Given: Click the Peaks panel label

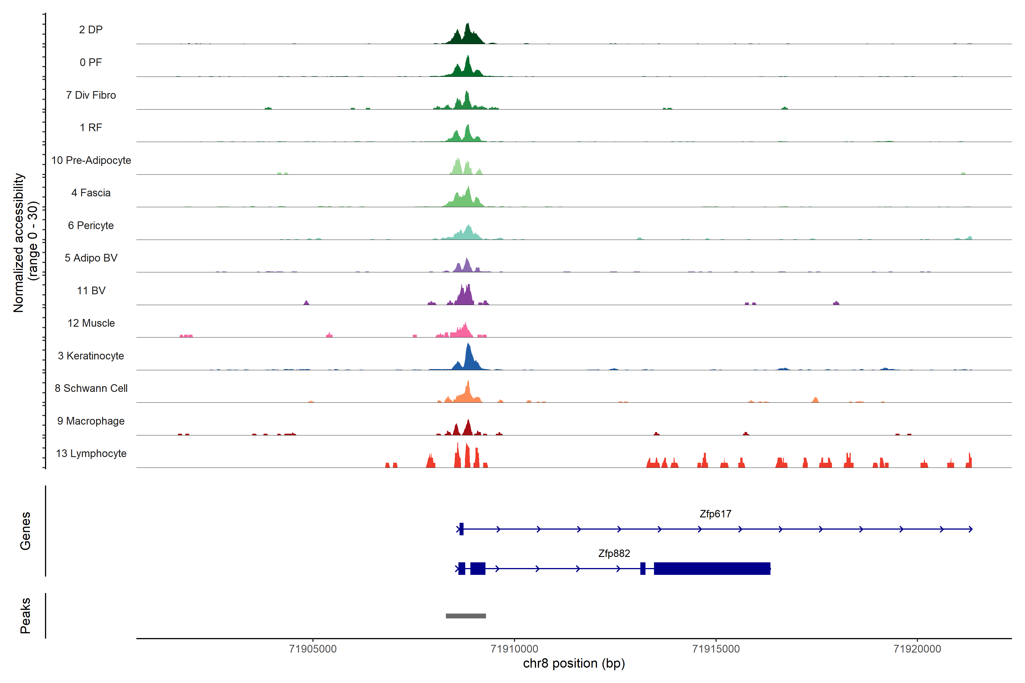Looking at the screenshot, I should pos(25,616).
